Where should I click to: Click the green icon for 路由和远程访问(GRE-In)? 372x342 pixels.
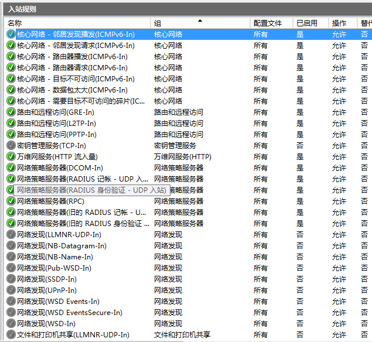[x=11, y=112]
